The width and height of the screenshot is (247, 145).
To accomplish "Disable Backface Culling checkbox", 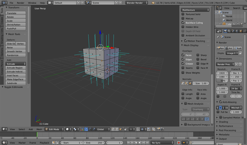I will [x=183, y=22].
